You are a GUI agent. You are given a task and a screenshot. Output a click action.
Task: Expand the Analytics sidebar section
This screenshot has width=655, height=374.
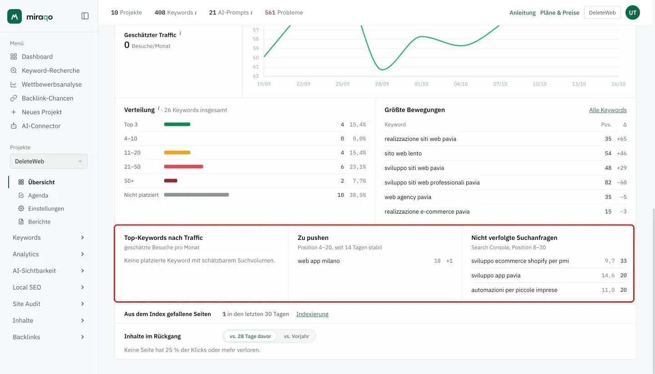click(x=49, y=254)
